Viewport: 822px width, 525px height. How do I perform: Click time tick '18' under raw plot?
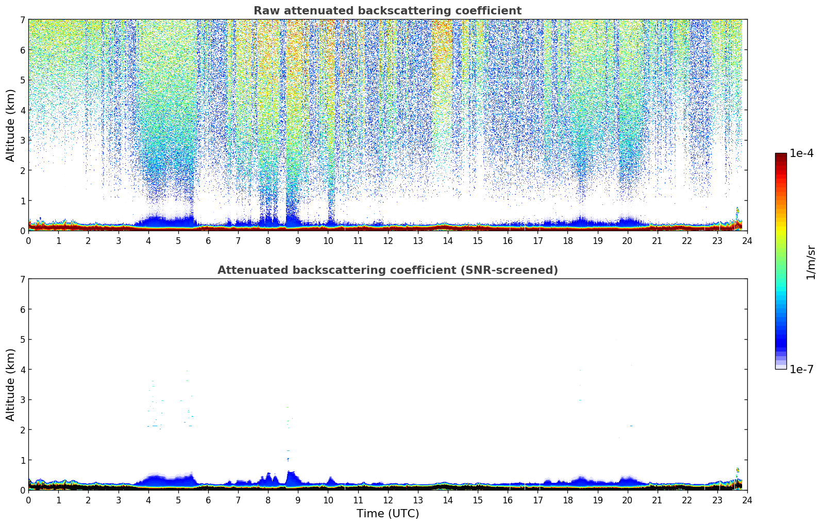pos(567,240)
